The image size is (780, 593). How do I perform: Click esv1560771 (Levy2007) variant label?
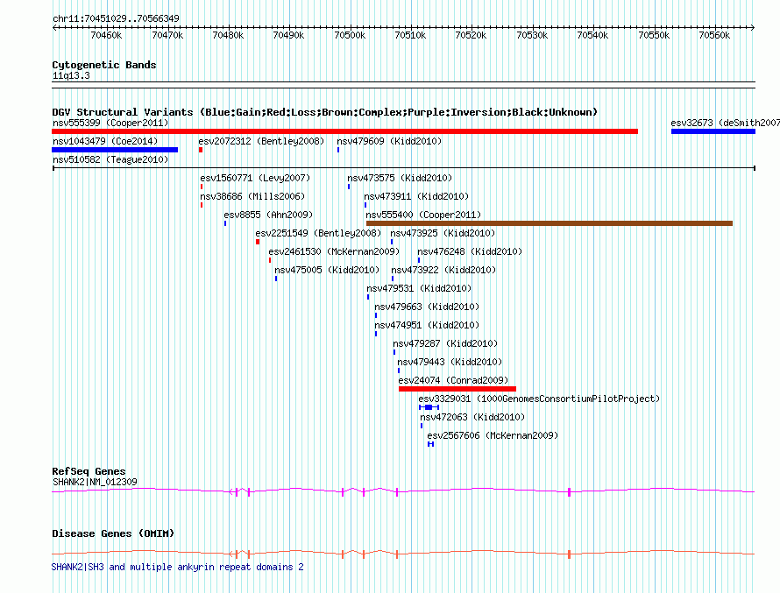coord(255,178)
